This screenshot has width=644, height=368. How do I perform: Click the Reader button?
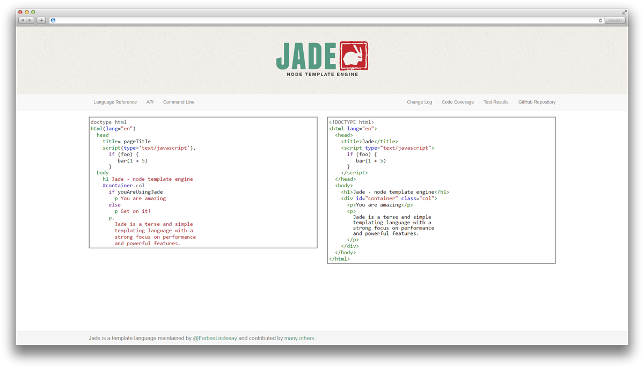615,20
